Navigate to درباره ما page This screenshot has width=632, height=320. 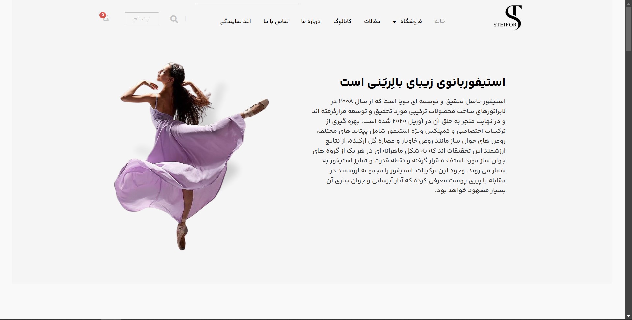311,21
